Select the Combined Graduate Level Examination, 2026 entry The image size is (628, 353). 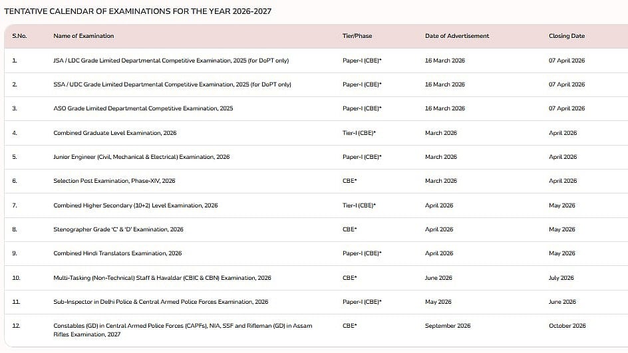click(x=116, y=133)
